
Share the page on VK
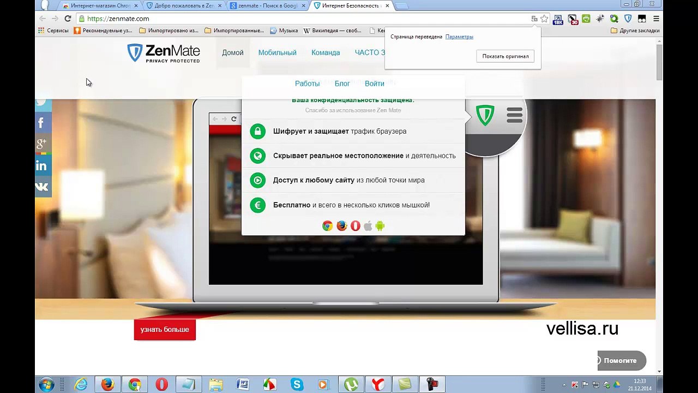click(x=42, y=187)
